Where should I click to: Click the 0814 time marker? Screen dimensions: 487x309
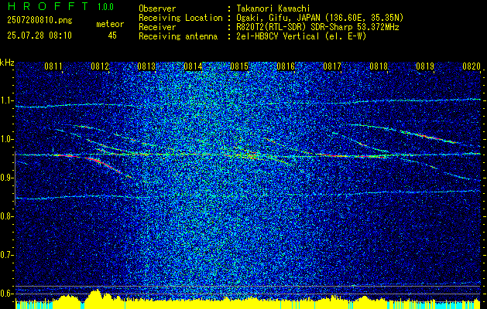pos(193,66)
